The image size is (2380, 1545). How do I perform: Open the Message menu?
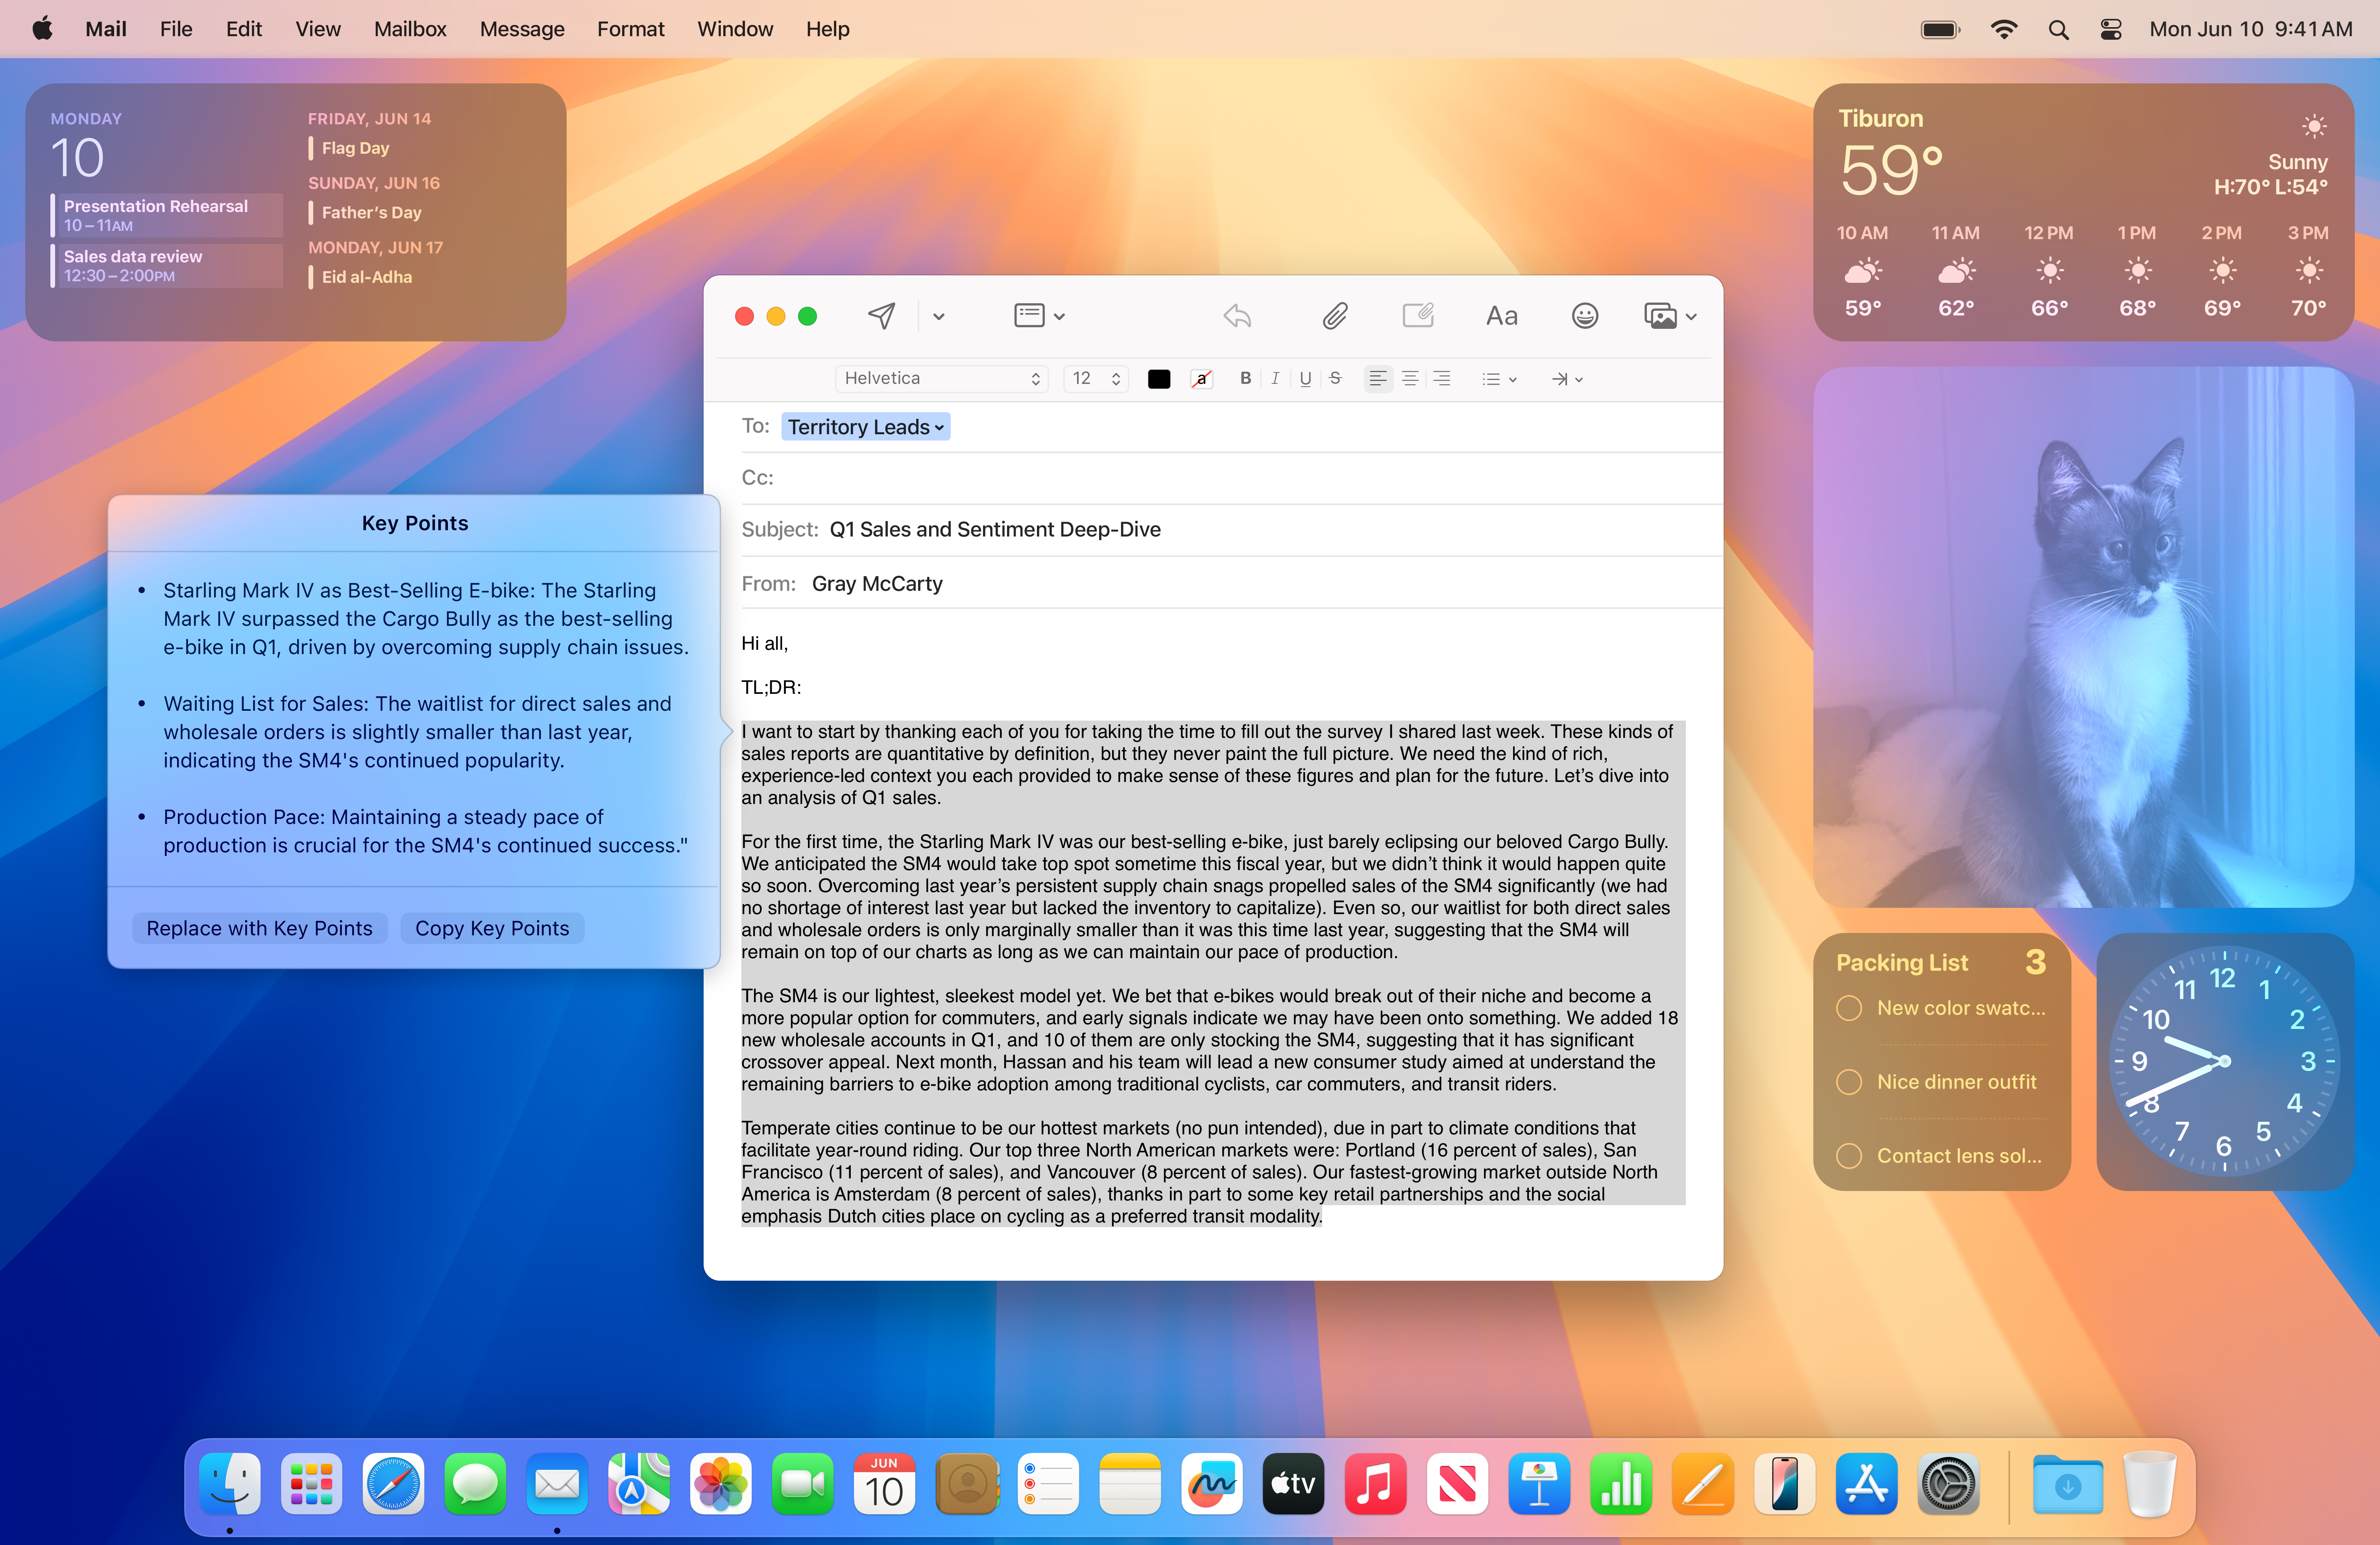coord(522,29)
